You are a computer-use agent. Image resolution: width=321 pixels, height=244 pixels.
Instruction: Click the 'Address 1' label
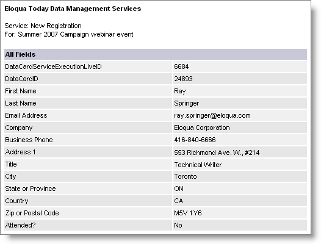coord(20,152)
